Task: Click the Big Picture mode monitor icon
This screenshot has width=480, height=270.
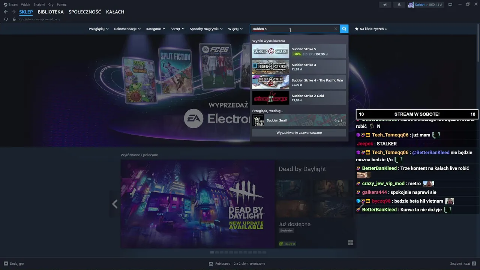Action: [450, 4]
